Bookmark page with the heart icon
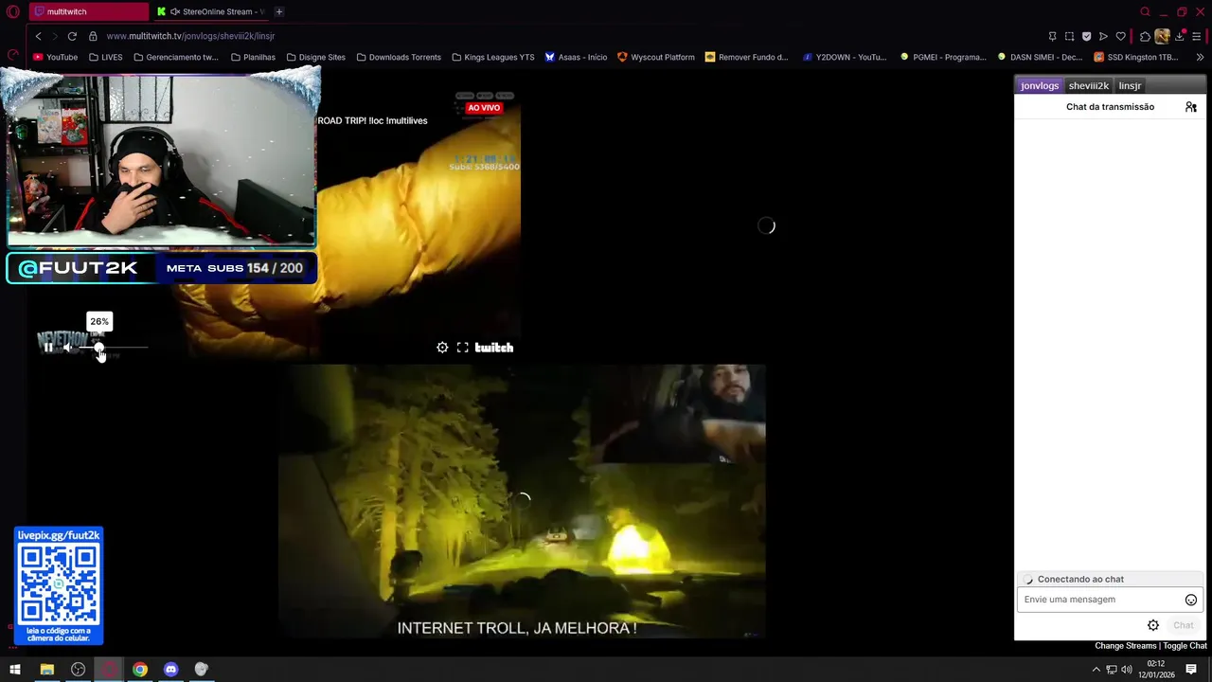1212x682 pixels. point(1120,36)
